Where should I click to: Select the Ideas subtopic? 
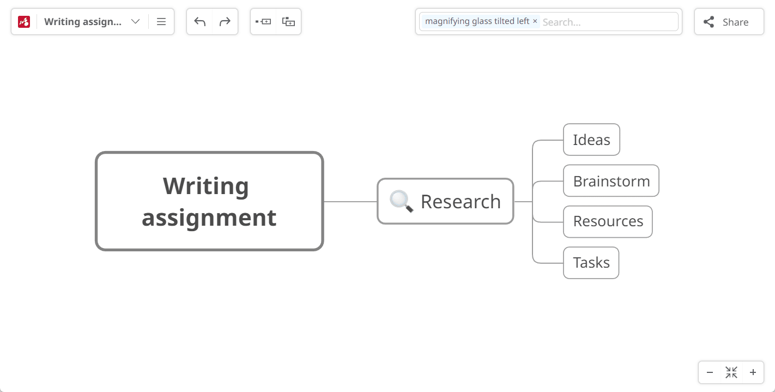point(591,140)
